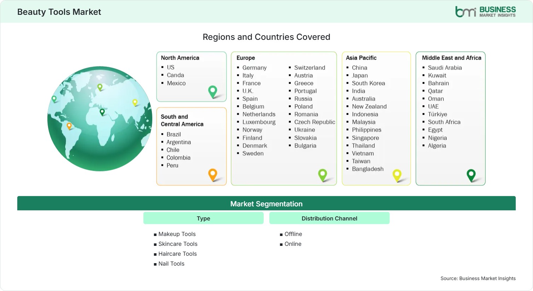Screen dimensions: 533x291
Task: Click Türkiye in the Middle East and Africa list
Action: point(437,114)
